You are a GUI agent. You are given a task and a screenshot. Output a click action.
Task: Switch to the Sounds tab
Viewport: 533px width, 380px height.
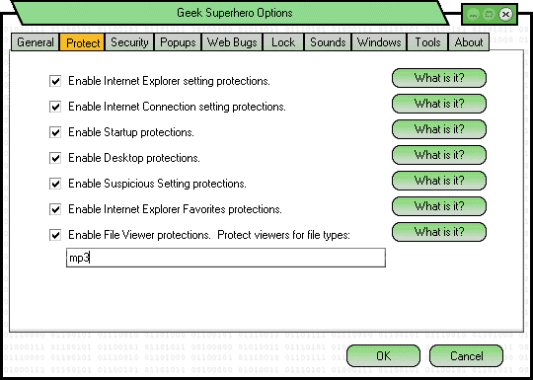coord(328,42)
